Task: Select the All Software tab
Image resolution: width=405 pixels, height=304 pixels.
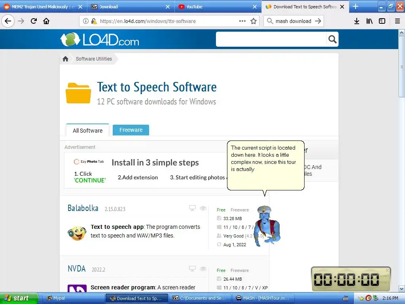Action: [x=87, y=131]
